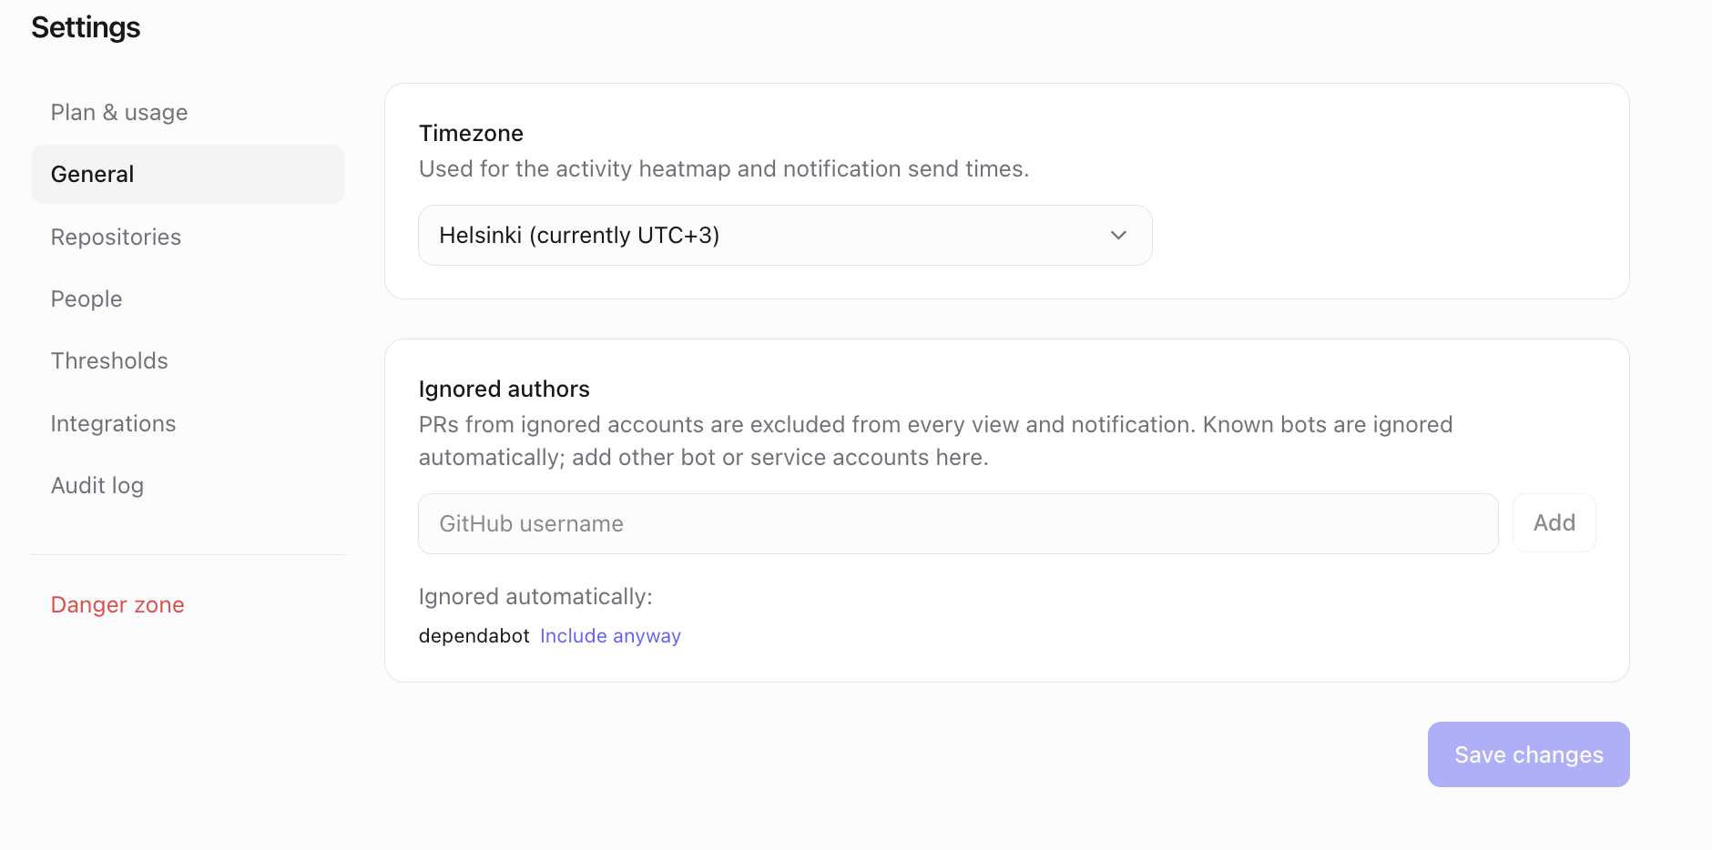This screenshot has height=850, width=1712.
Task: Click the Timezone section heading
Action: [471, 134]
